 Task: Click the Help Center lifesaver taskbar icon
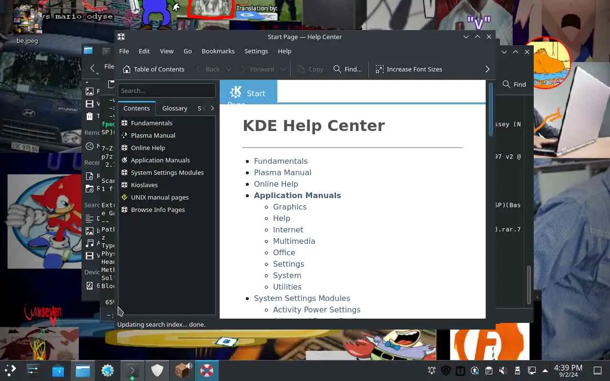pyautogui.click(x=207, y=370)
